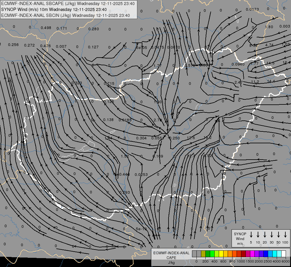Click the map value '5e-10'
291x267 pixels.
[x=141, y=229]
